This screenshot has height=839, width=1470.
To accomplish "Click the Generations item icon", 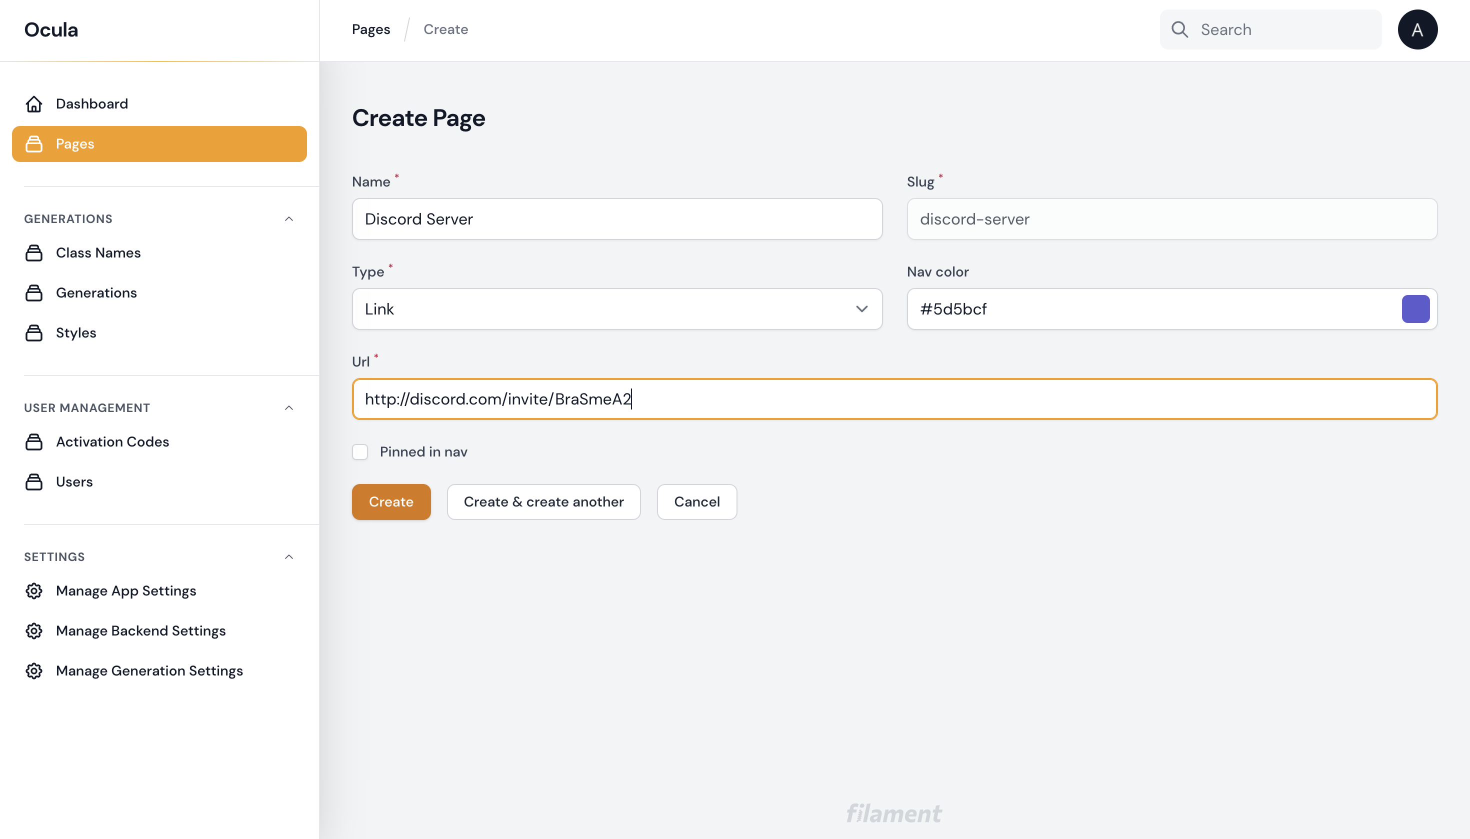I will tap(34, 292).
